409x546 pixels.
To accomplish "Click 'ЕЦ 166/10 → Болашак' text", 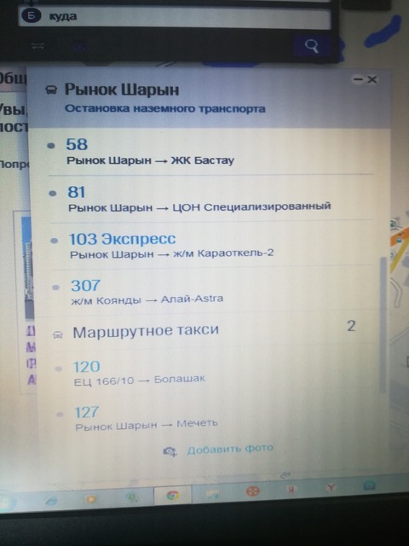I will 140,380.
